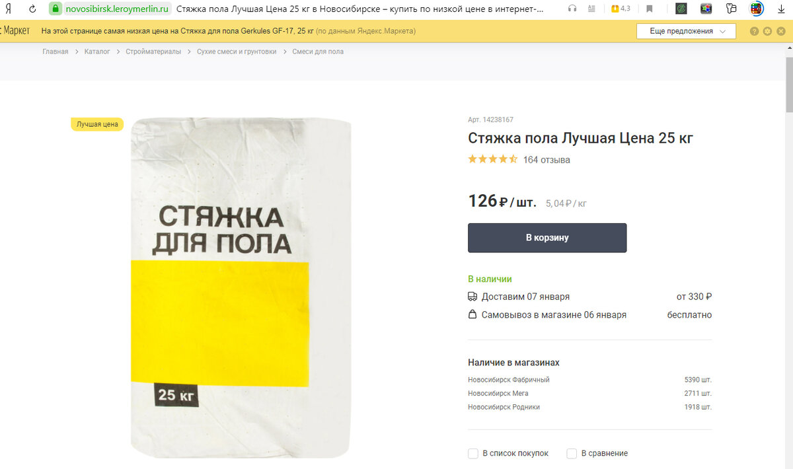
Task: Click the headphones read-aloud icon
Action: tap(572, 9)
